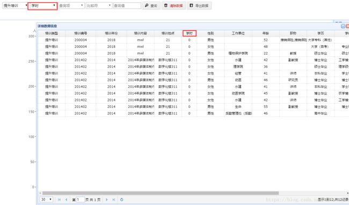Image resolution: width=349 pixels, height=205 pixels.
Task: Select the age 22 cell
Action: pos(266,53)
